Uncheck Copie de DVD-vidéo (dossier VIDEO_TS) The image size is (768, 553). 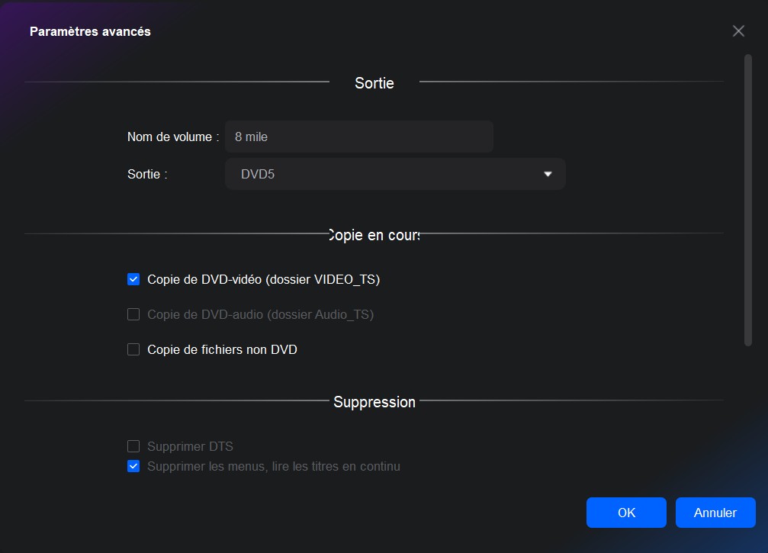133,279
